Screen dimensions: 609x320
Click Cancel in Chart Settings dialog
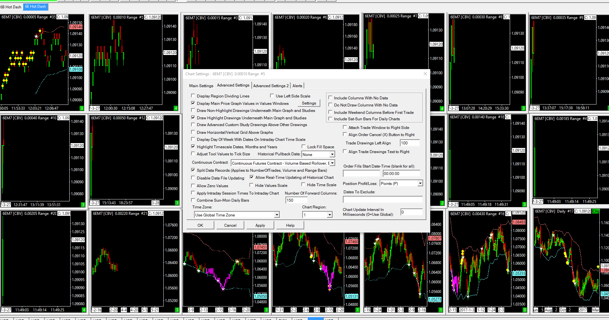[x=230, y=225]
